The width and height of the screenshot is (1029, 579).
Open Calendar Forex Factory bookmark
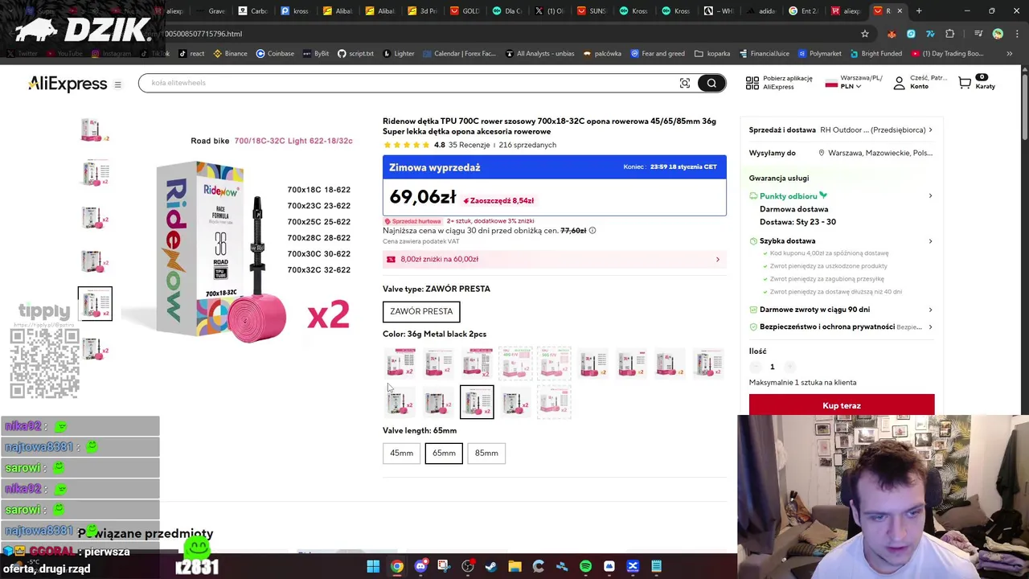(460, 54)
